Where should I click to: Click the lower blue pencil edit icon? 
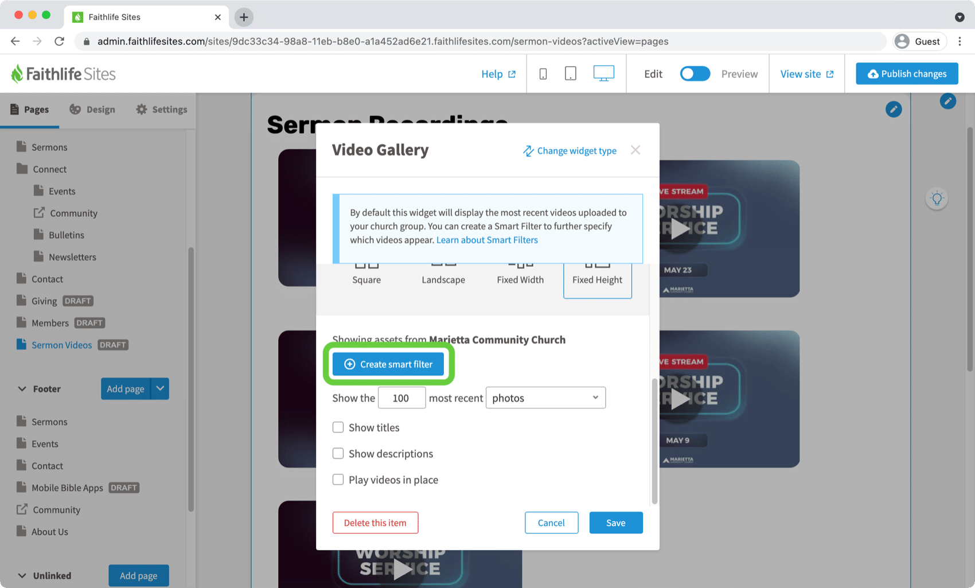[x=894, y=109]
